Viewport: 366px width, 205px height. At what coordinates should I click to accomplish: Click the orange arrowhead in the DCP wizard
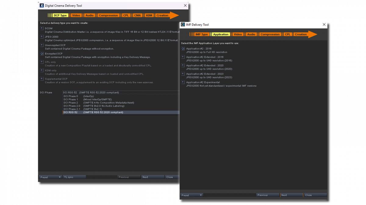tap(174, 15)
